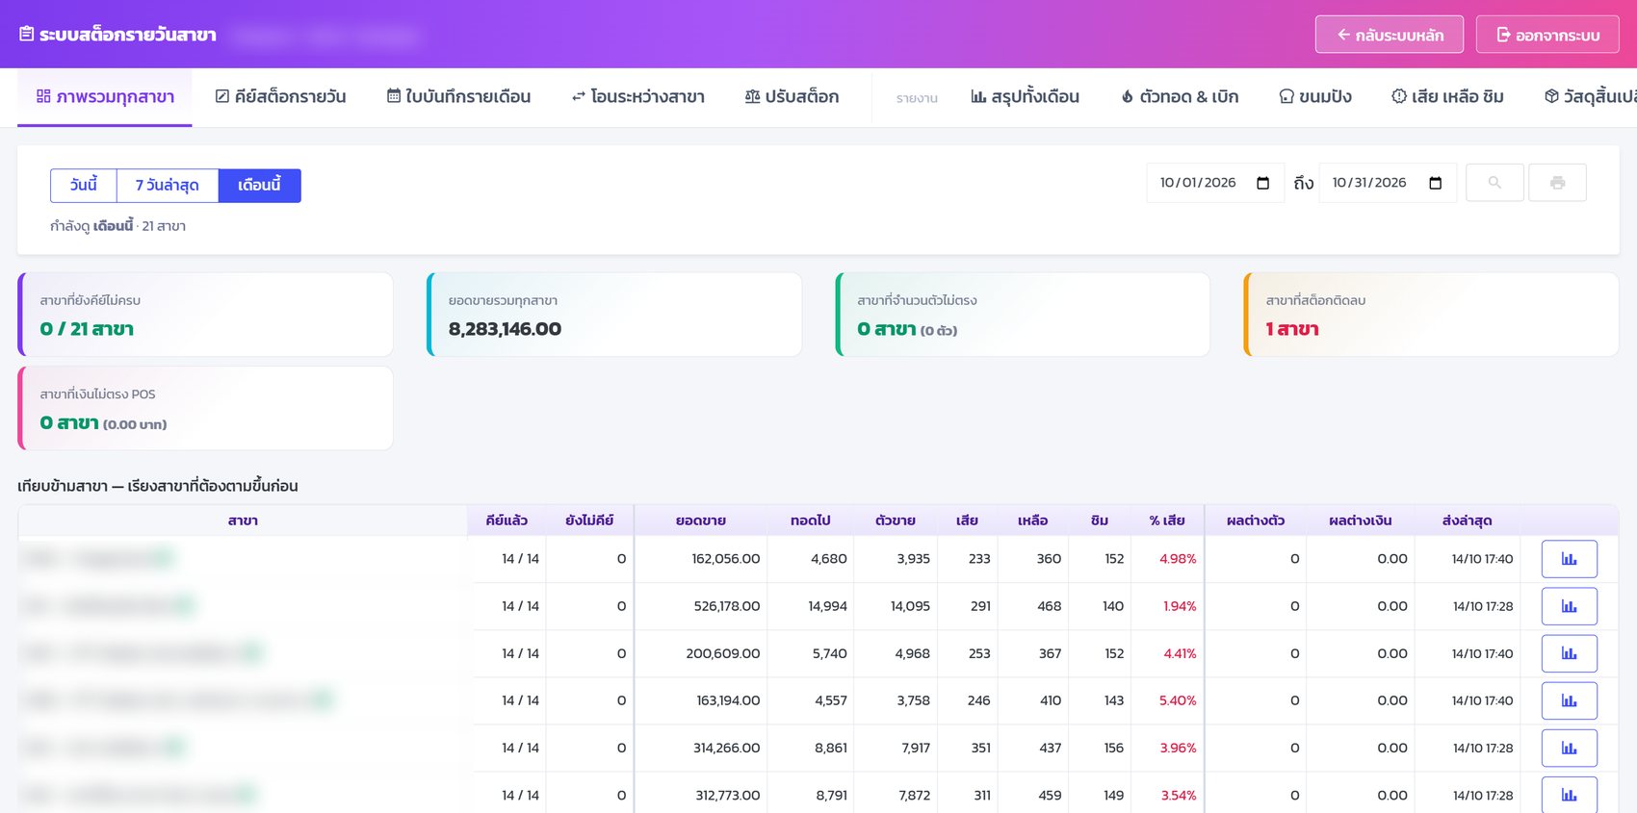Click the 5.40% waste value
Viewport: 1637px width, 813px height.
pyautogui.click(x=1178, y=700)
